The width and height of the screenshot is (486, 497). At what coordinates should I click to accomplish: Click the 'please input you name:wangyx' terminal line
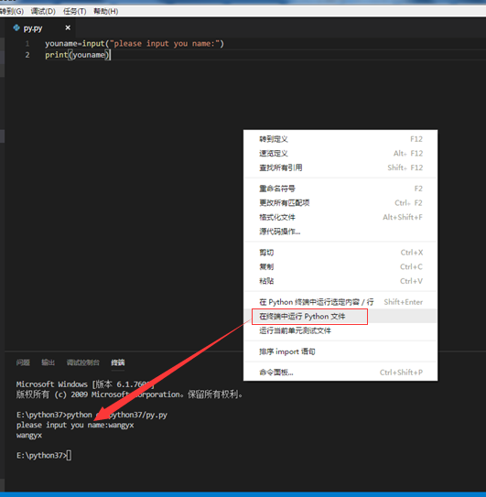[x=75, y=425]
